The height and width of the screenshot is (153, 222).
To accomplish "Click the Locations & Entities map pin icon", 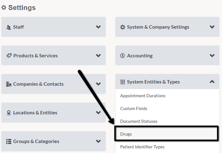I will (x=9, y=113).
